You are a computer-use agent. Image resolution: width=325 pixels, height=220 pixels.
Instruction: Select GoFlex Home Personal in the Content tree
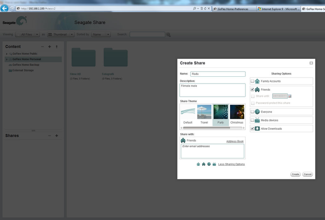[27, 59]
